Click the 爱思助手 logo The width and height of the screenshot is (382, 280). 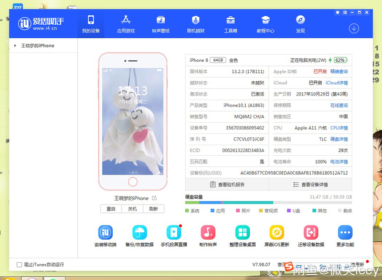pyautogui.click(x=41, y=24)
